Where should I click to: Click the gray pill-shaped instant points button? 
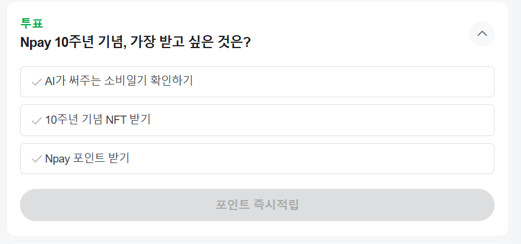[x=257, y=205]
